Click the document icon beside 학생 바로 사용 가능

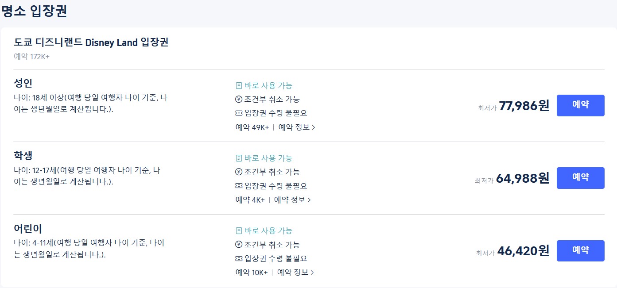239,158
